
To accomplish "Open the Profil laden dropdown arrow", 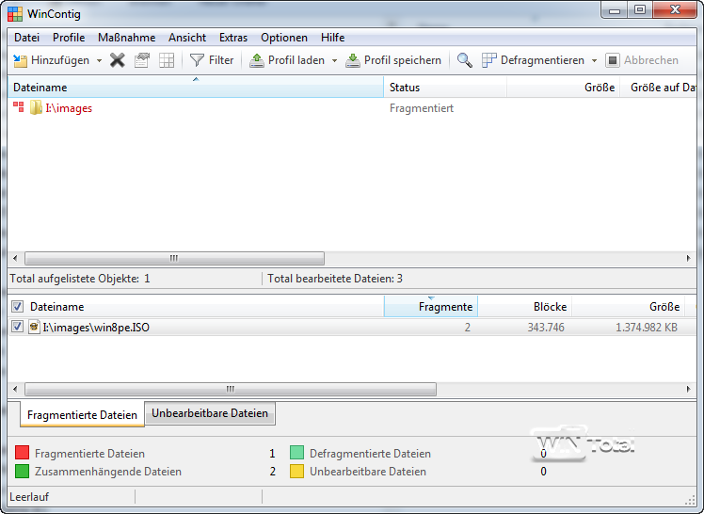I will pyautogui.click(x=334, y=61).
